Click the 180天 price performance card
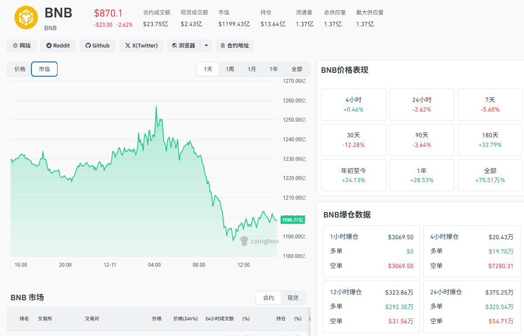This screenshot has width=524, height=336. pos(490,140)
